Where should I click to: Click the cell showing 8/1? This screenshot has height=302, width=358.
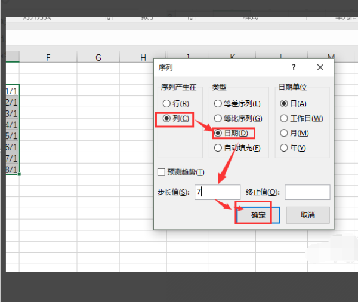pos(13,169)
